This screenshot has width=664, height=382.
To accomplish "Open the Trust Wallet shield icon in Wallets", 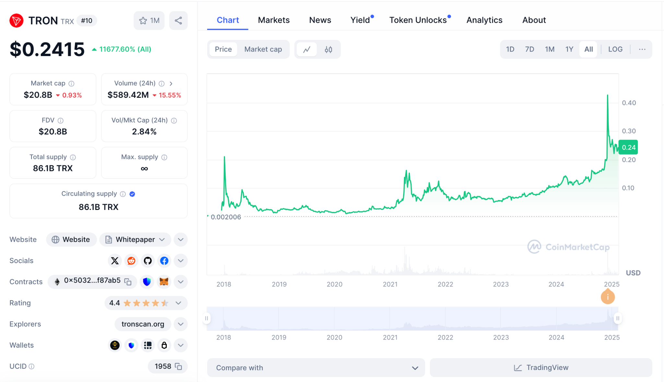I will (x=131, y=345).
